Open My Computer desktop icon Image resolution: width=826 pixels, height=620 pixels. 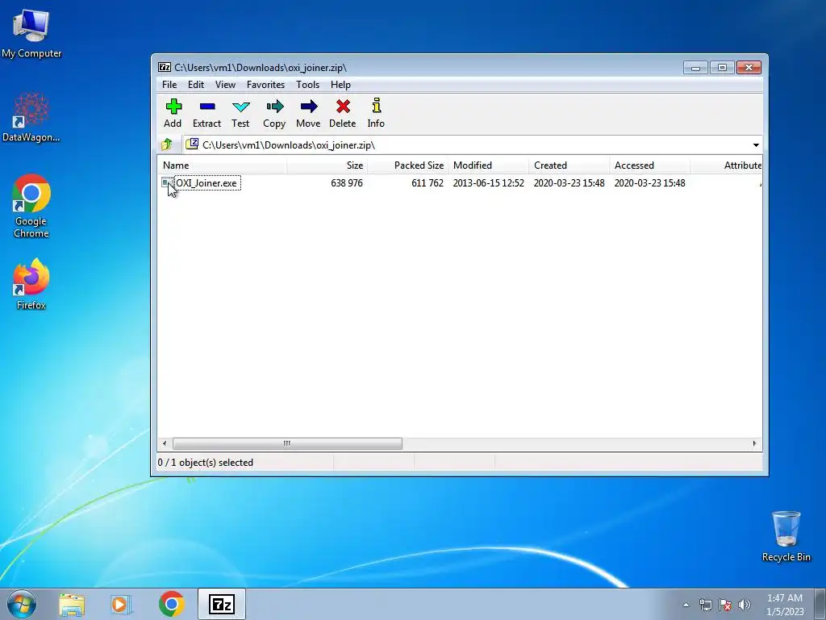point(31,33)
